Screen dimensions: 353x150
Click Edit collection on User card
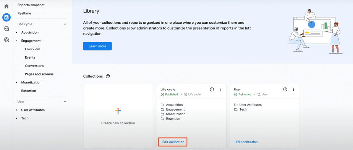pos(247,142)
